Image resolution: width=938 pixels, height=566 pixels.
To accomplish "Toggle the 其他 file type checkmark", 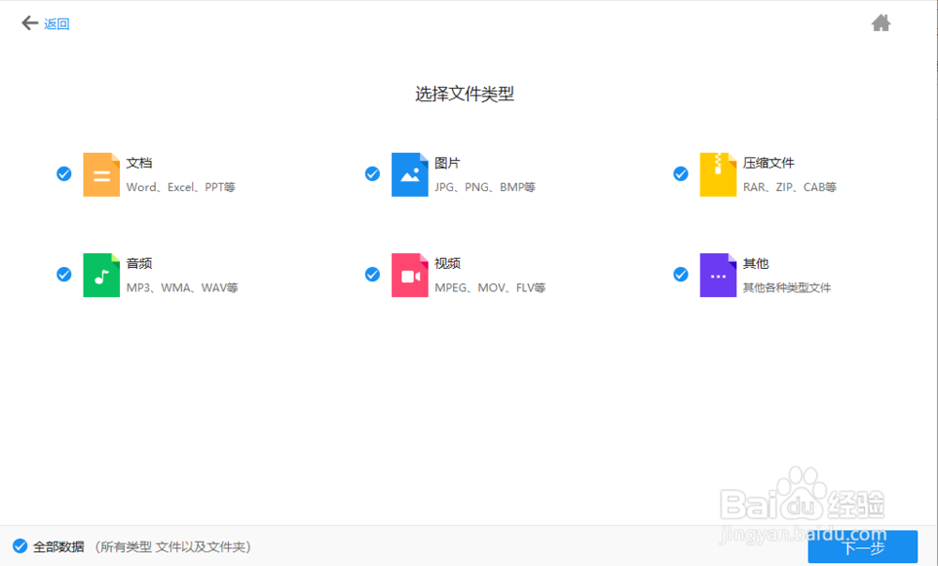I will 681,275.
